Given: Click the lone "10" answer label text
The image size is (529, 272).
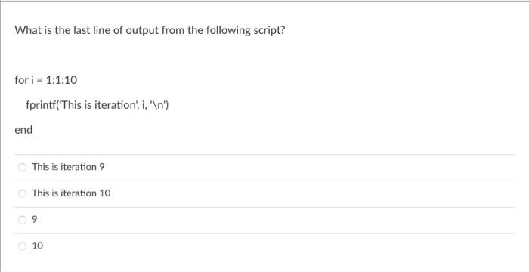Looking at the screenshot, I should tap(38, 246).
